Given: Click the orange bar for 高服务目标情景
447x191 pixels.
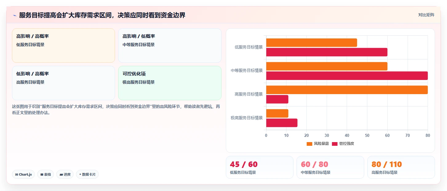Looking at the screenshot, I should pos(347,90).
